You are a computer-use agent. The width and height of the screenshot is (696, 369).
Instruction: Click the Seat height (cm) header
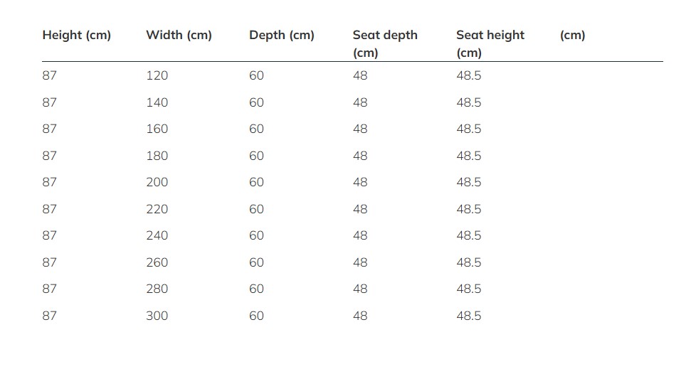pyautogui.click(x=490, y=44)
